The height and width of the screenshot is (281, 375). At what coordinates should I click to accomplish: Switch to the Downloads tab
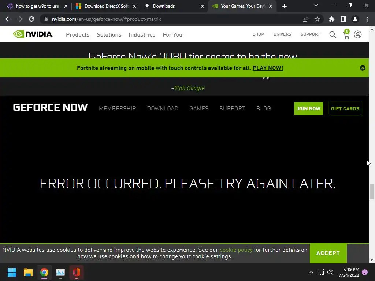click(174, 6)
